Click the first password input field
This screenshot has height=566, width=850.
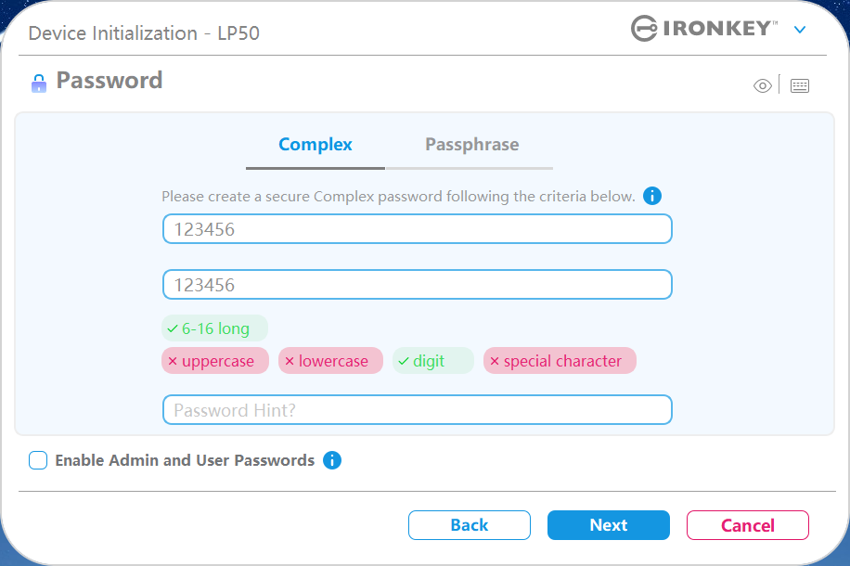tap(417, 229)
